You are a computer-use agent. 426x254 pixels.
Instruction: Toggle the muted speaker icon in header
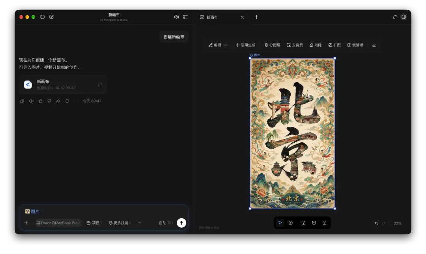pos(176,17)
